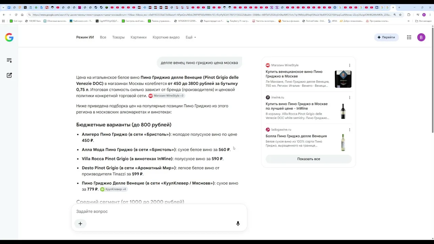
Task: Open the Все закладки folder
Action: pyautogui.click(x=423, y=21)
